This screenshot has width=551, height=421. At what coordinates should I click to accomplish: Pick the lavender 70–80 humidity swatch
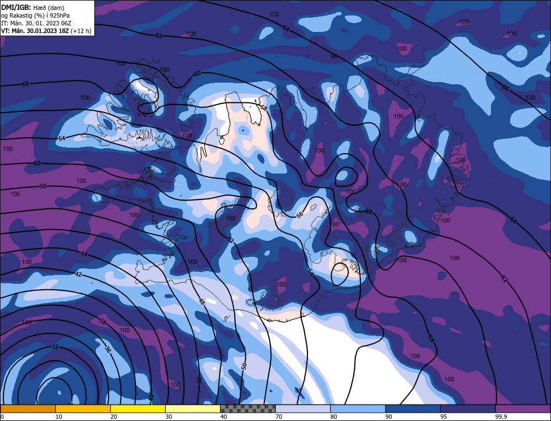pyautogui.click(x=303, y=408)
